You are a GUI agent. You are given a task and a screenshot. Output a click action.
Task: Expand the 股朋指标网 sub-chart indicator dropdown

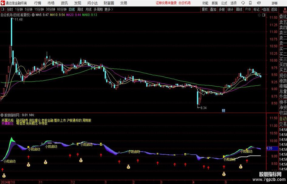pyautogui.click(x=2, y=115)
